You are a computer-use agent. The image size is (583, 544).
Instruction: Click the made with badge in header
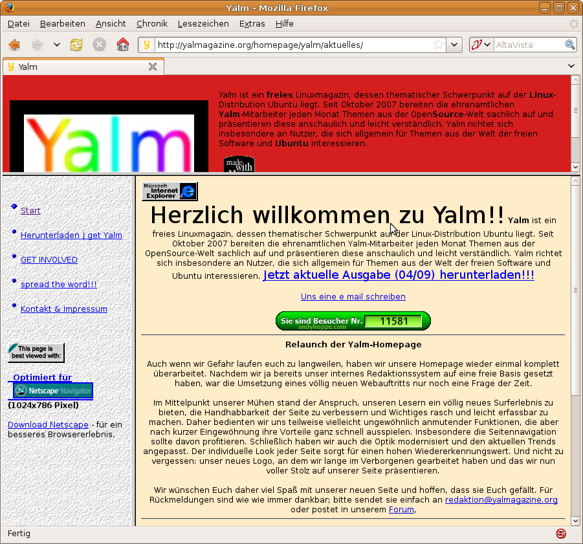[x=239, y=164]
